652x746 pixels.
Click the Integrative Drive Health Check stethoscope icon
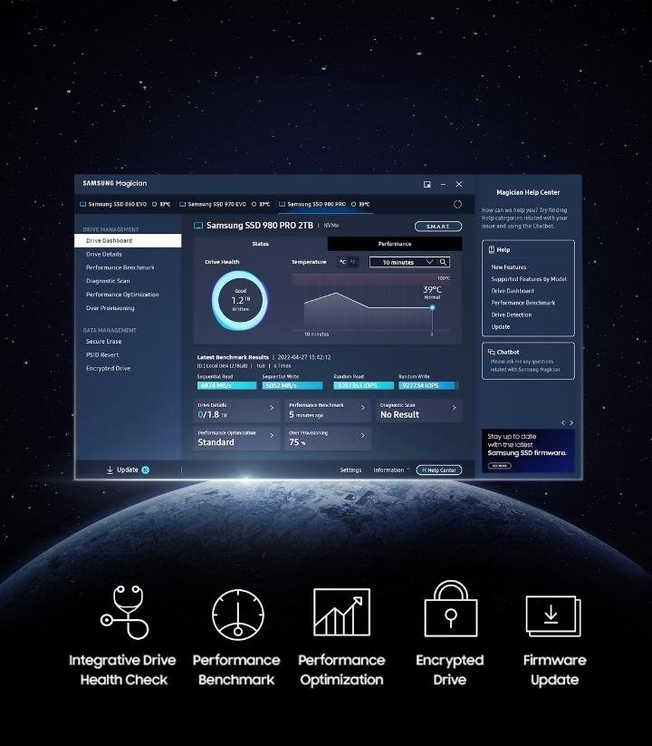click(125, 612)
